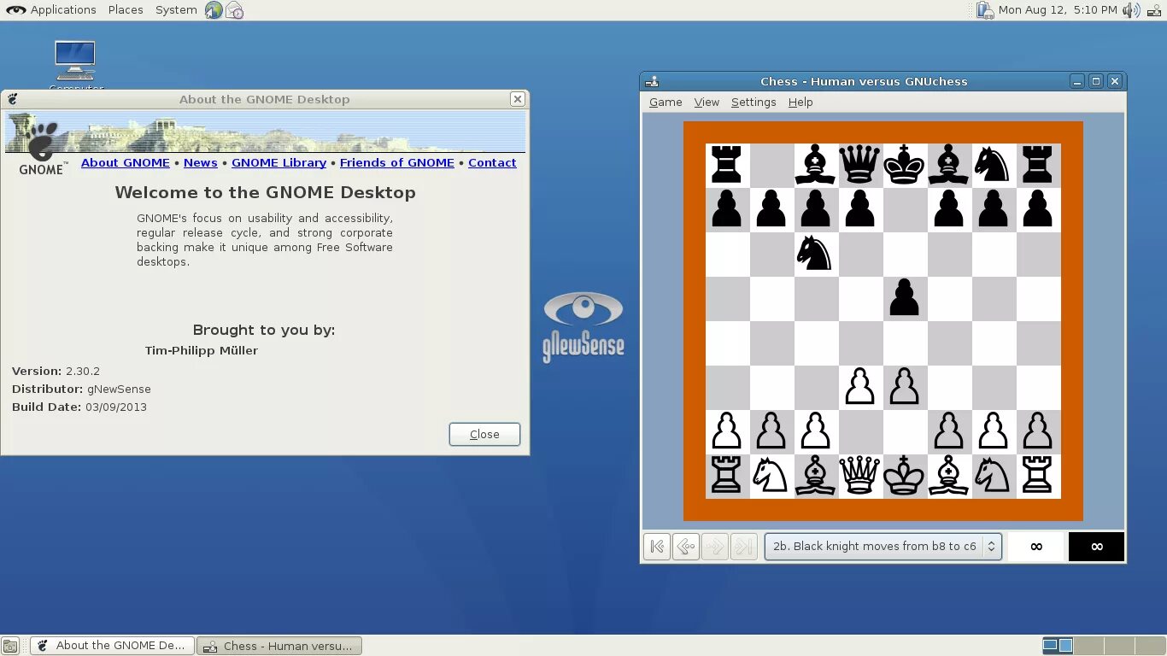The image size is (1167, 656).
Task: Open the About GNOME window's title bar menu icon
Action: [13, 99]
